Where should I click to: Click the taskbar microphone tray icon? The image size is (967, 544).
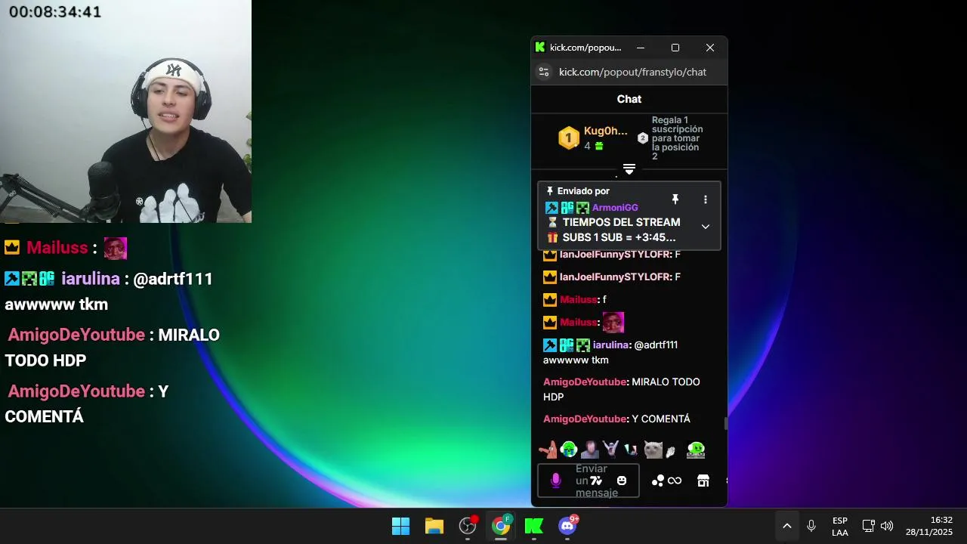[x=811, y=526]
